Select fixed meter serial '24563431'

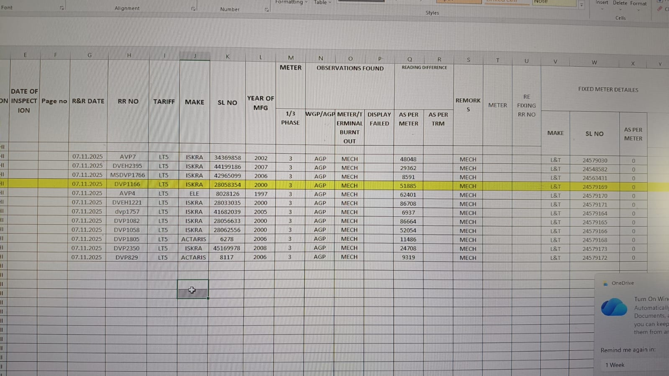595,178
